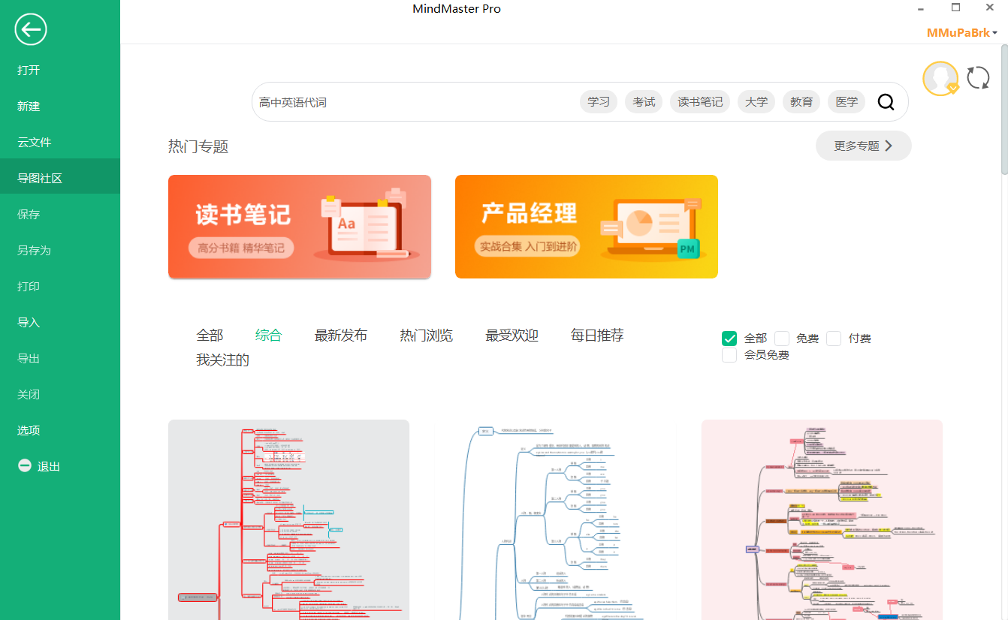Click the 更多专题 button
Viewport: 1008px width, 620px height.
(864, 146)
